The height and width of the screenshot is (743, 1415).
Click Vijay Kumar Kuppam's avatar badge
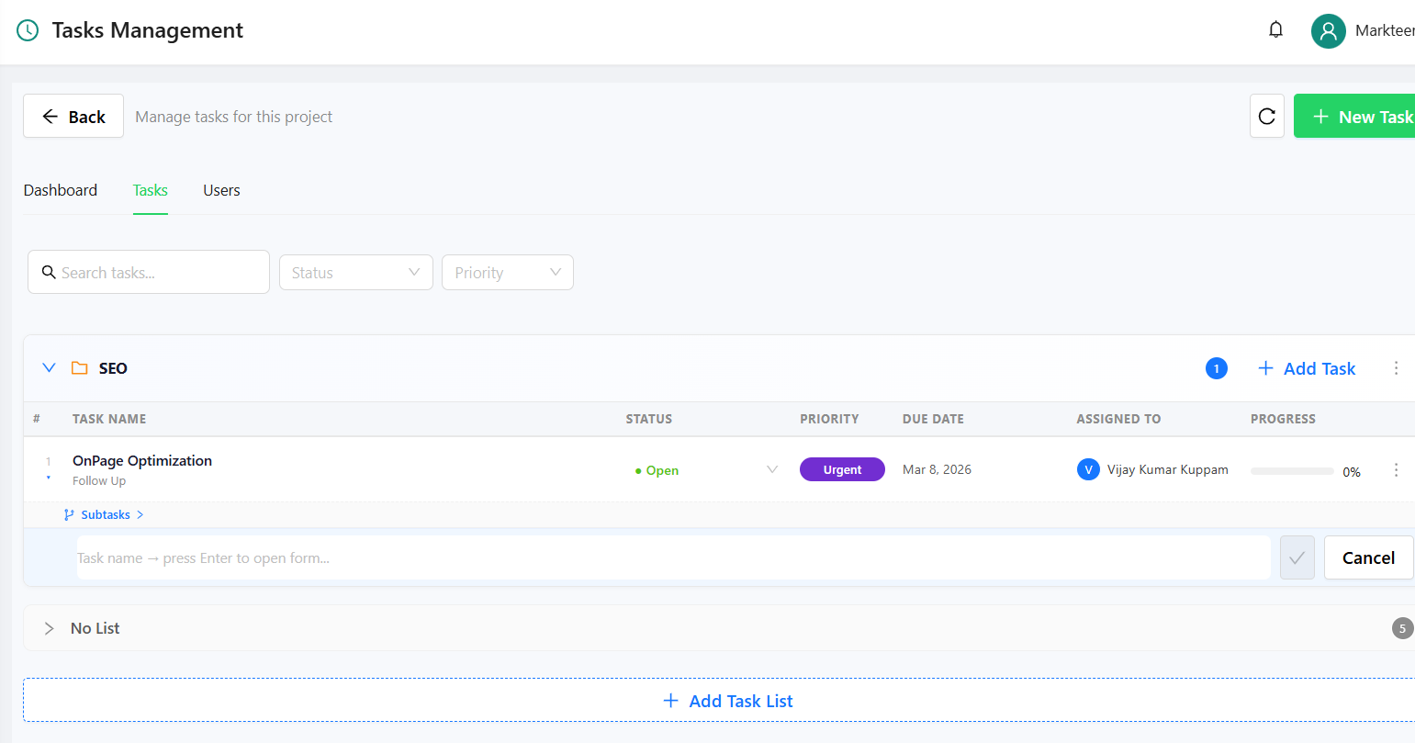1088,468
